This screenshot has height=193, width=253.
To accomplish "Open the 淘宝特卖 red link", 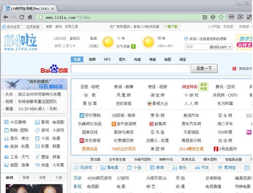I will [189, 86].
